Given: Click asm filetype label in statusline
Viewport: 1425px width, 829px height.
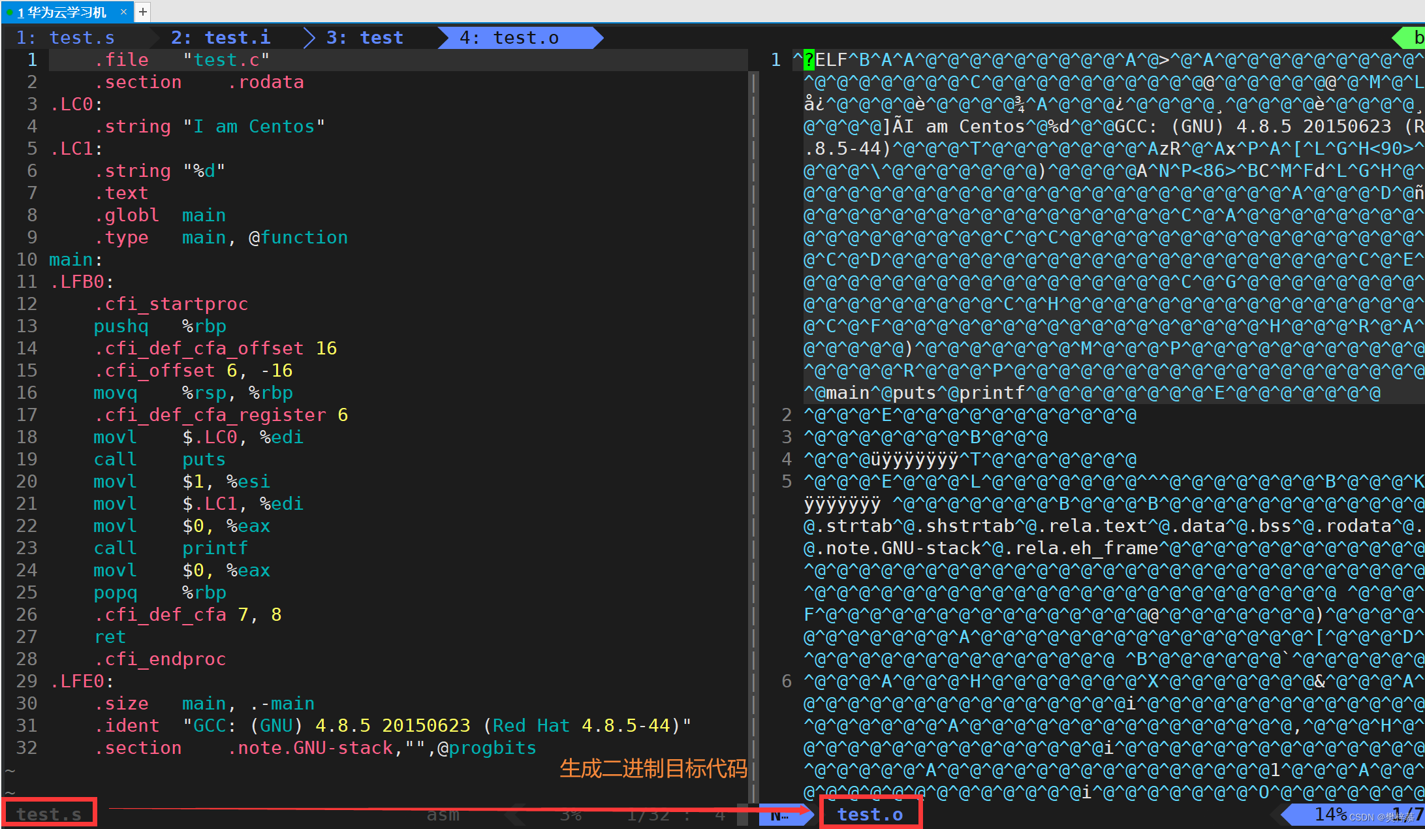Looking at the screenshot, I should (443, 814).
